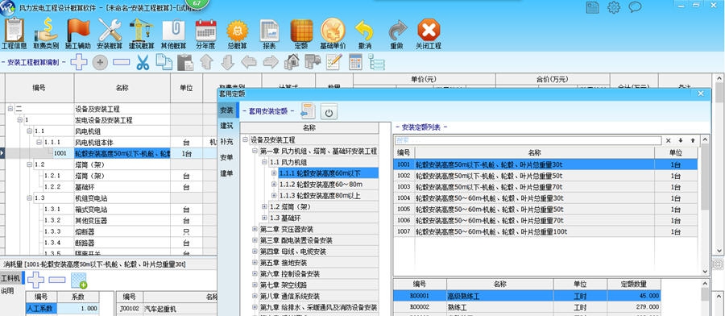Click the blue plus add-row icon in edit toolbar

click(79, 61)
